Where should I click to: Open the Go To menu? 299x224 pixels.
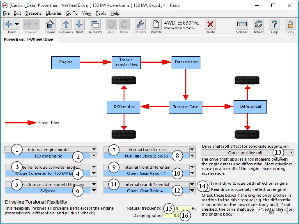72,13
